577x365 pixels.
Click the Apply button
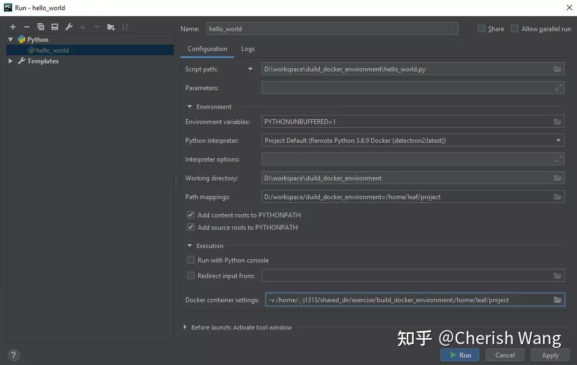[550, 355]
